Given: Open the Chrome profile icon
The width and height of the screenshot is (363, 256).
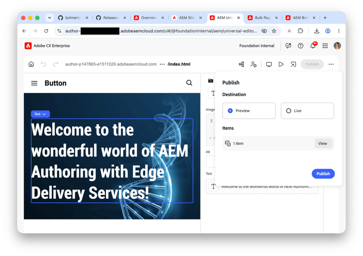Looking at the screenshot, I should coord(328,31).
